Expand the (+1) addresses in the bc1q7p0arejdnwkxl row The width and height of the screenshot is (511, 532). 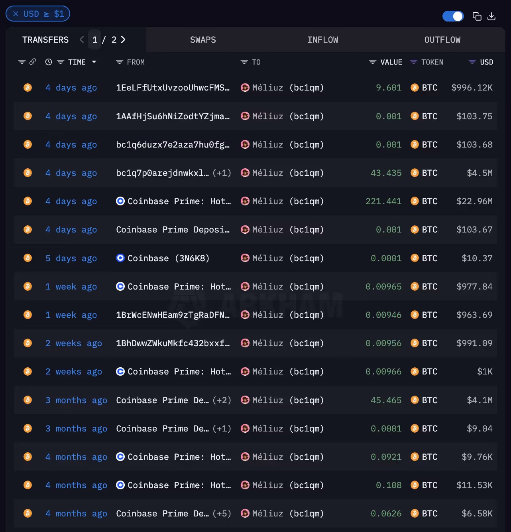222,173
